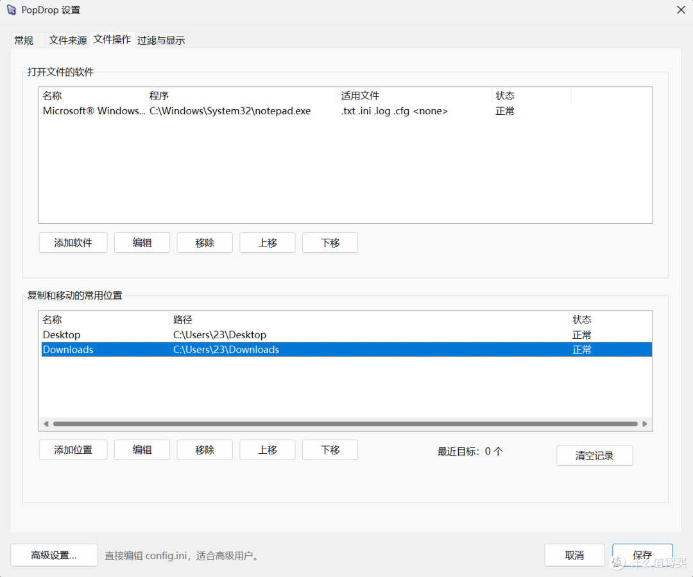Click the locations list horizontal scrollbar thumb

pos(345,424)
